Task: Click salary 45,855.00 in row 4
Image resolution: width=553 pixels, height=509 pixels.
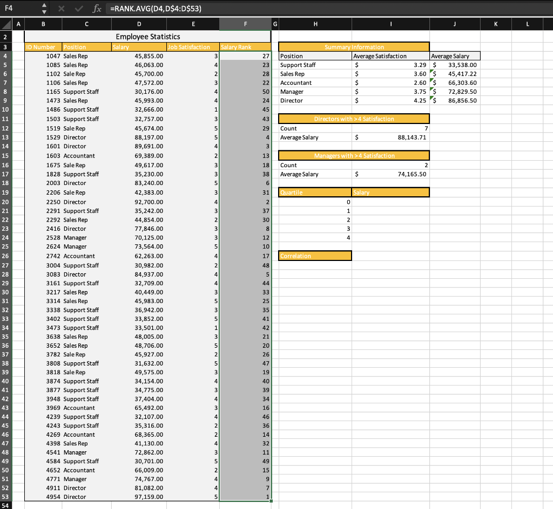Action: tap(139, 56)
